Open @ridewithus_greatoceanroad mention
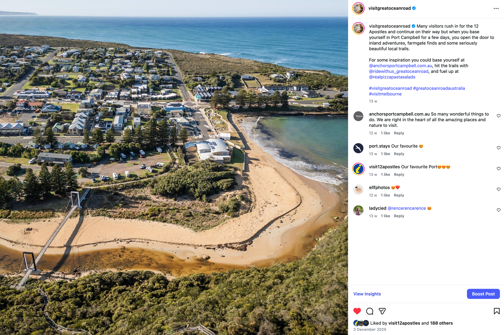The height and width of the screenshot is (335, 504). 399,71
